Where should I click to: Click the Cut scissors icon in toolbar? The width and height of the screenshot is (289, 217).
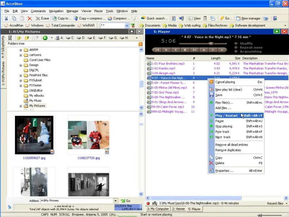pyautogui.click(x=6, y=18)
